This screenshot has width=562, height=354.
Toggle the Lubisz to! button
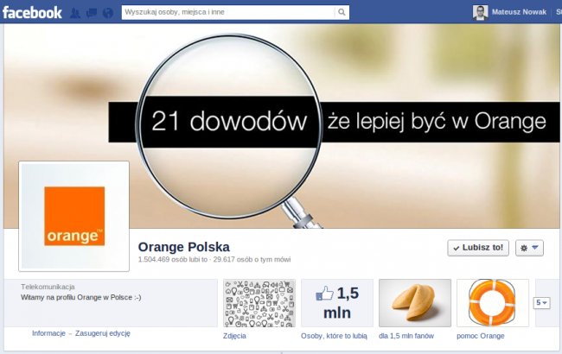point(478,248)
